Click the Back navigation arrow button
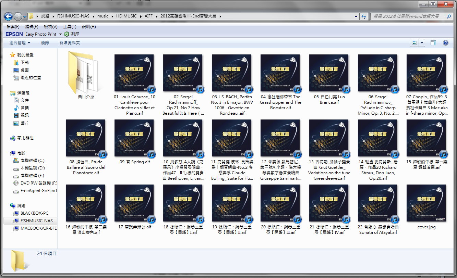The image size is (457, 278). [8, 16]
